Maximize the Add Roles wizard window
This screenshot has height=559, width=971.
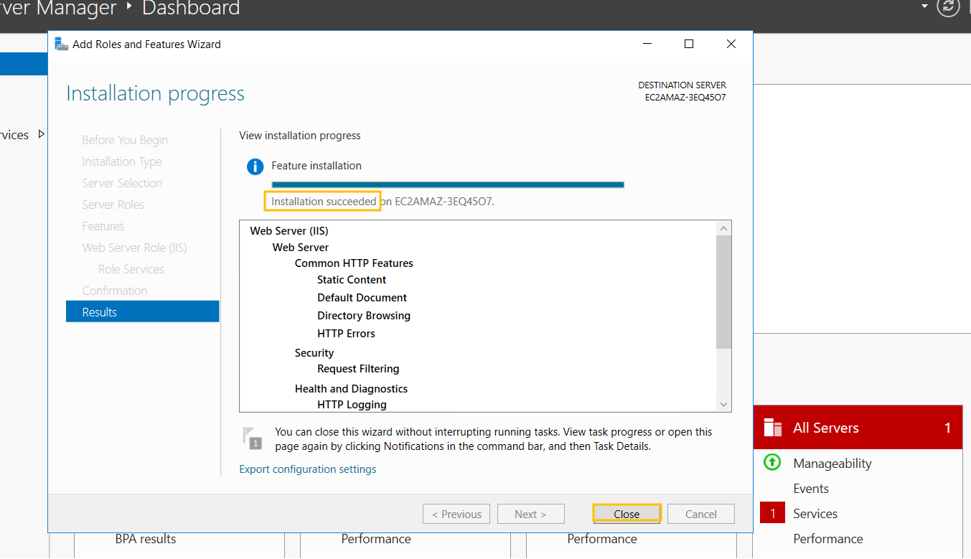[x=689, y=44]
